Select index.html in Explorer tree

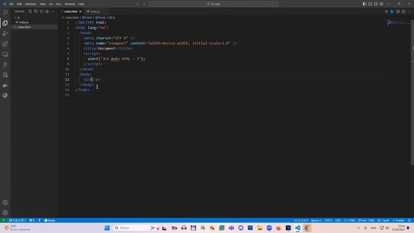[x=34, y=27]
